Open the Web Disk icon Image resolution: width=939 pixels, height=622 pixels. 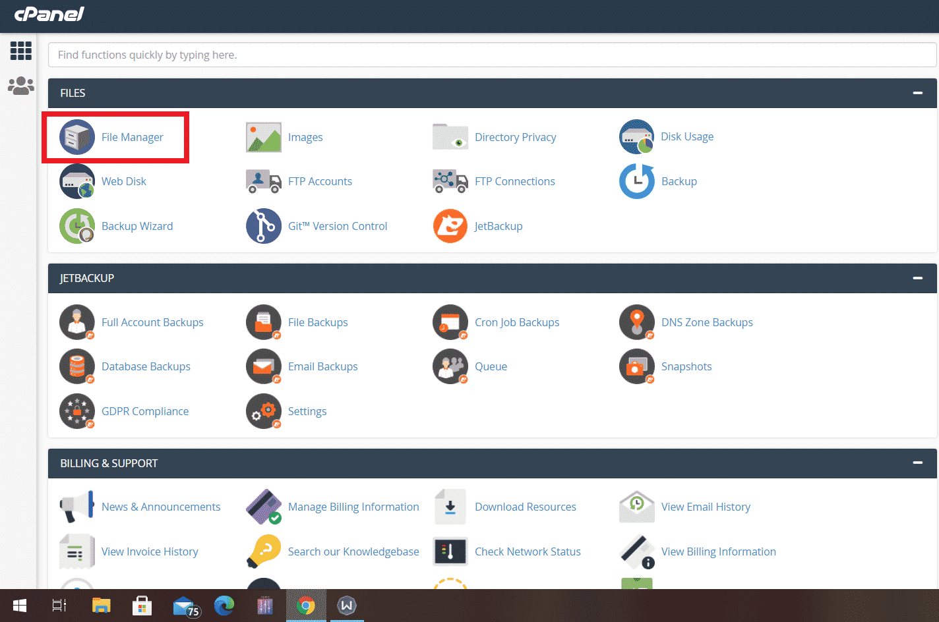point(77,181)
